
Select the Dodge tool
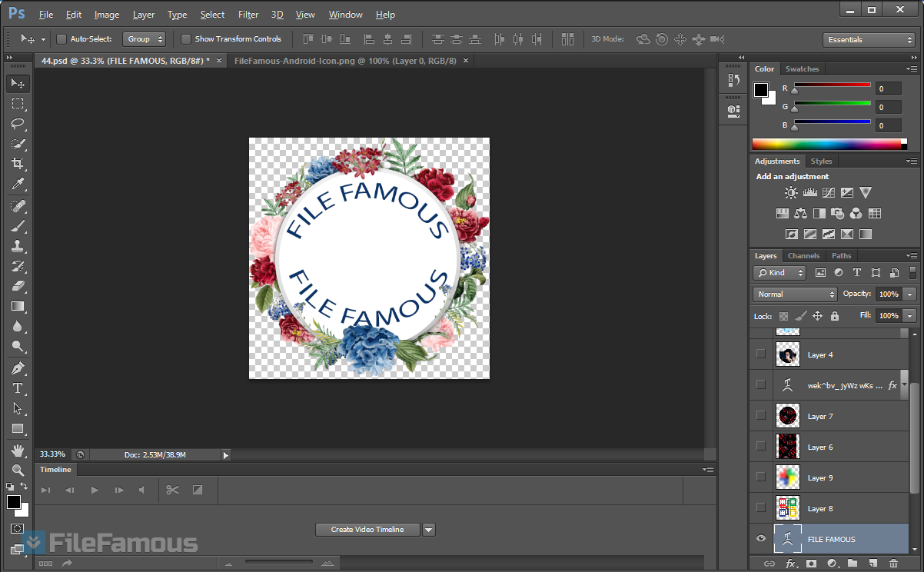18,346
